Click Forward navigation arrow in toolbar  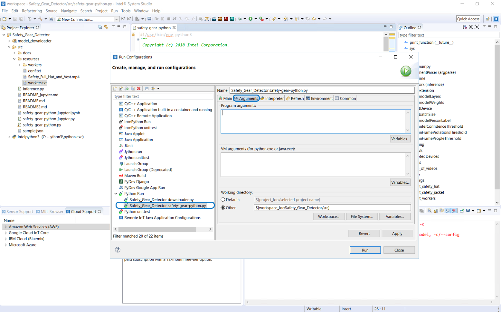pos(325,19)
